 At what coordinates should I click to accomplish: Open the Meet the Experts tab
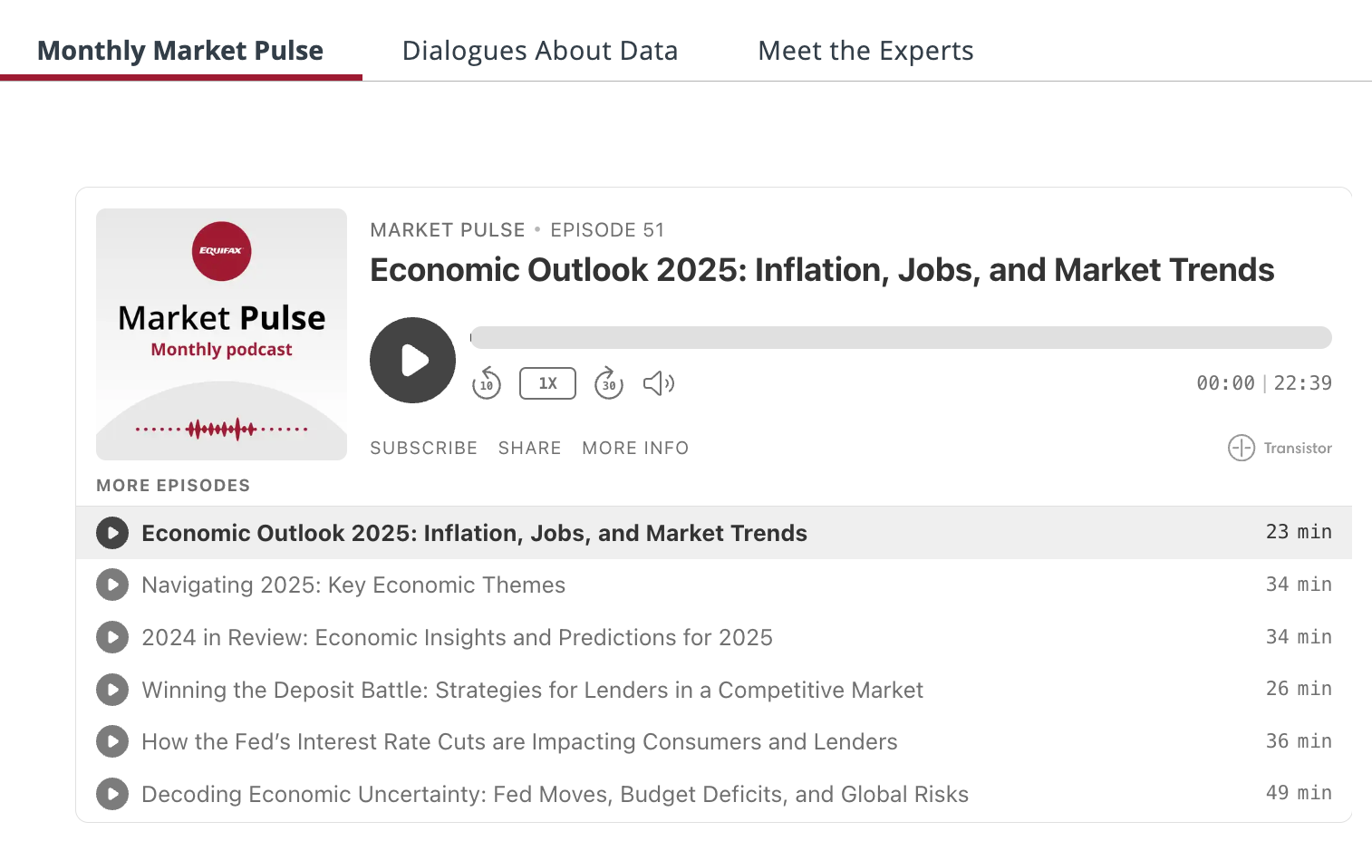865,51
